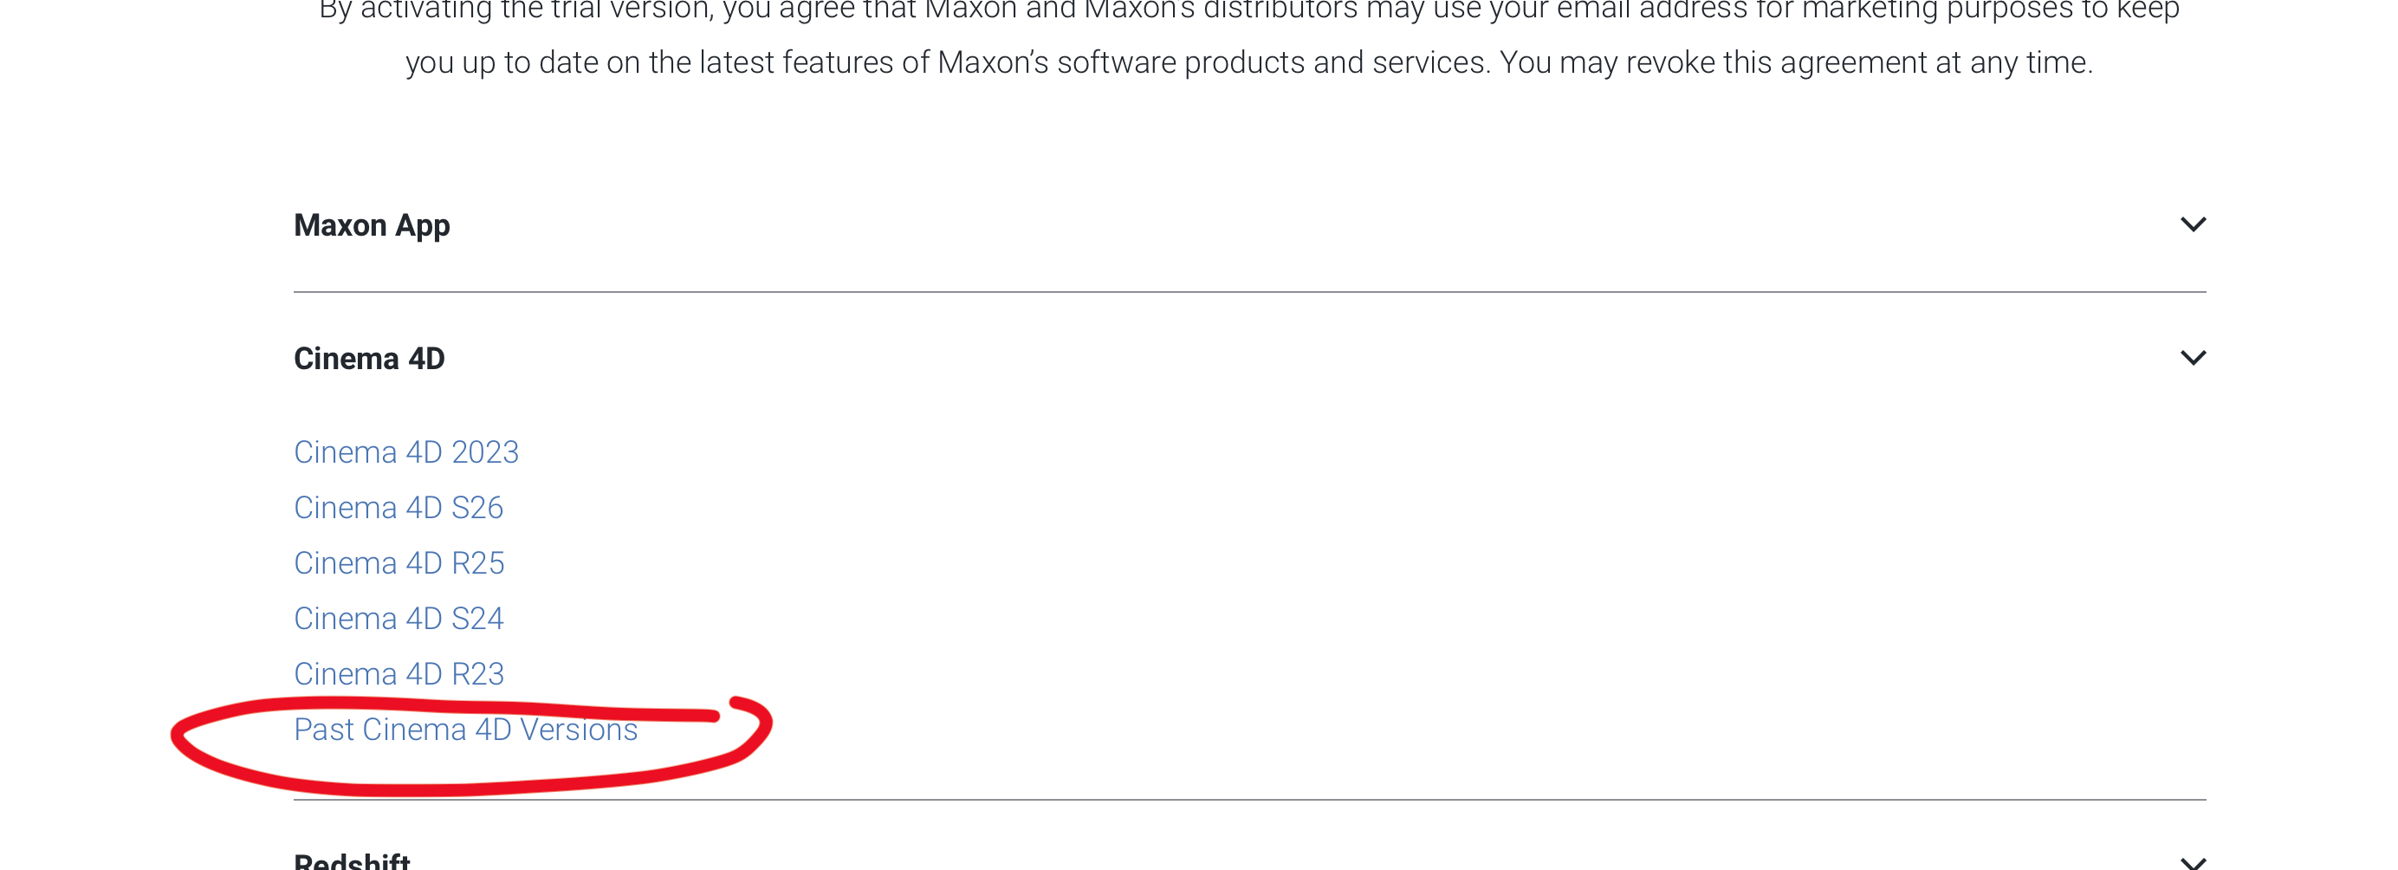Expand the Redshift section chevron
Image resolution: width=2398 pixels, height=870 pixels.
pos(2193,862)
